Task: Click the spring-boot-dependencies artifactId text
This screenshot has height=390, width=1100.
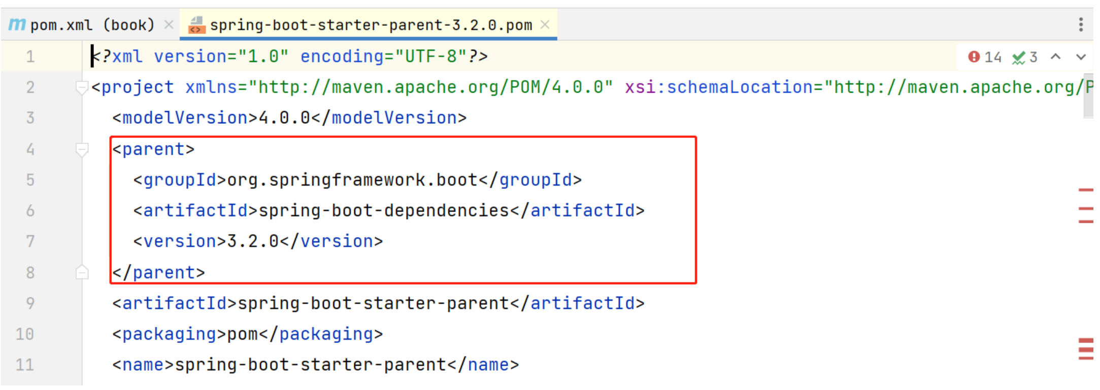Action: 384,210
